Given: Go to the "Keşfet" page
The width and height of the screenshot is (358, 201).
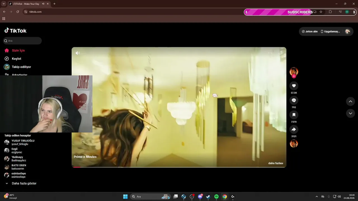Looking at the screenshot, I should pyautogui.click(x=13, y=59).
